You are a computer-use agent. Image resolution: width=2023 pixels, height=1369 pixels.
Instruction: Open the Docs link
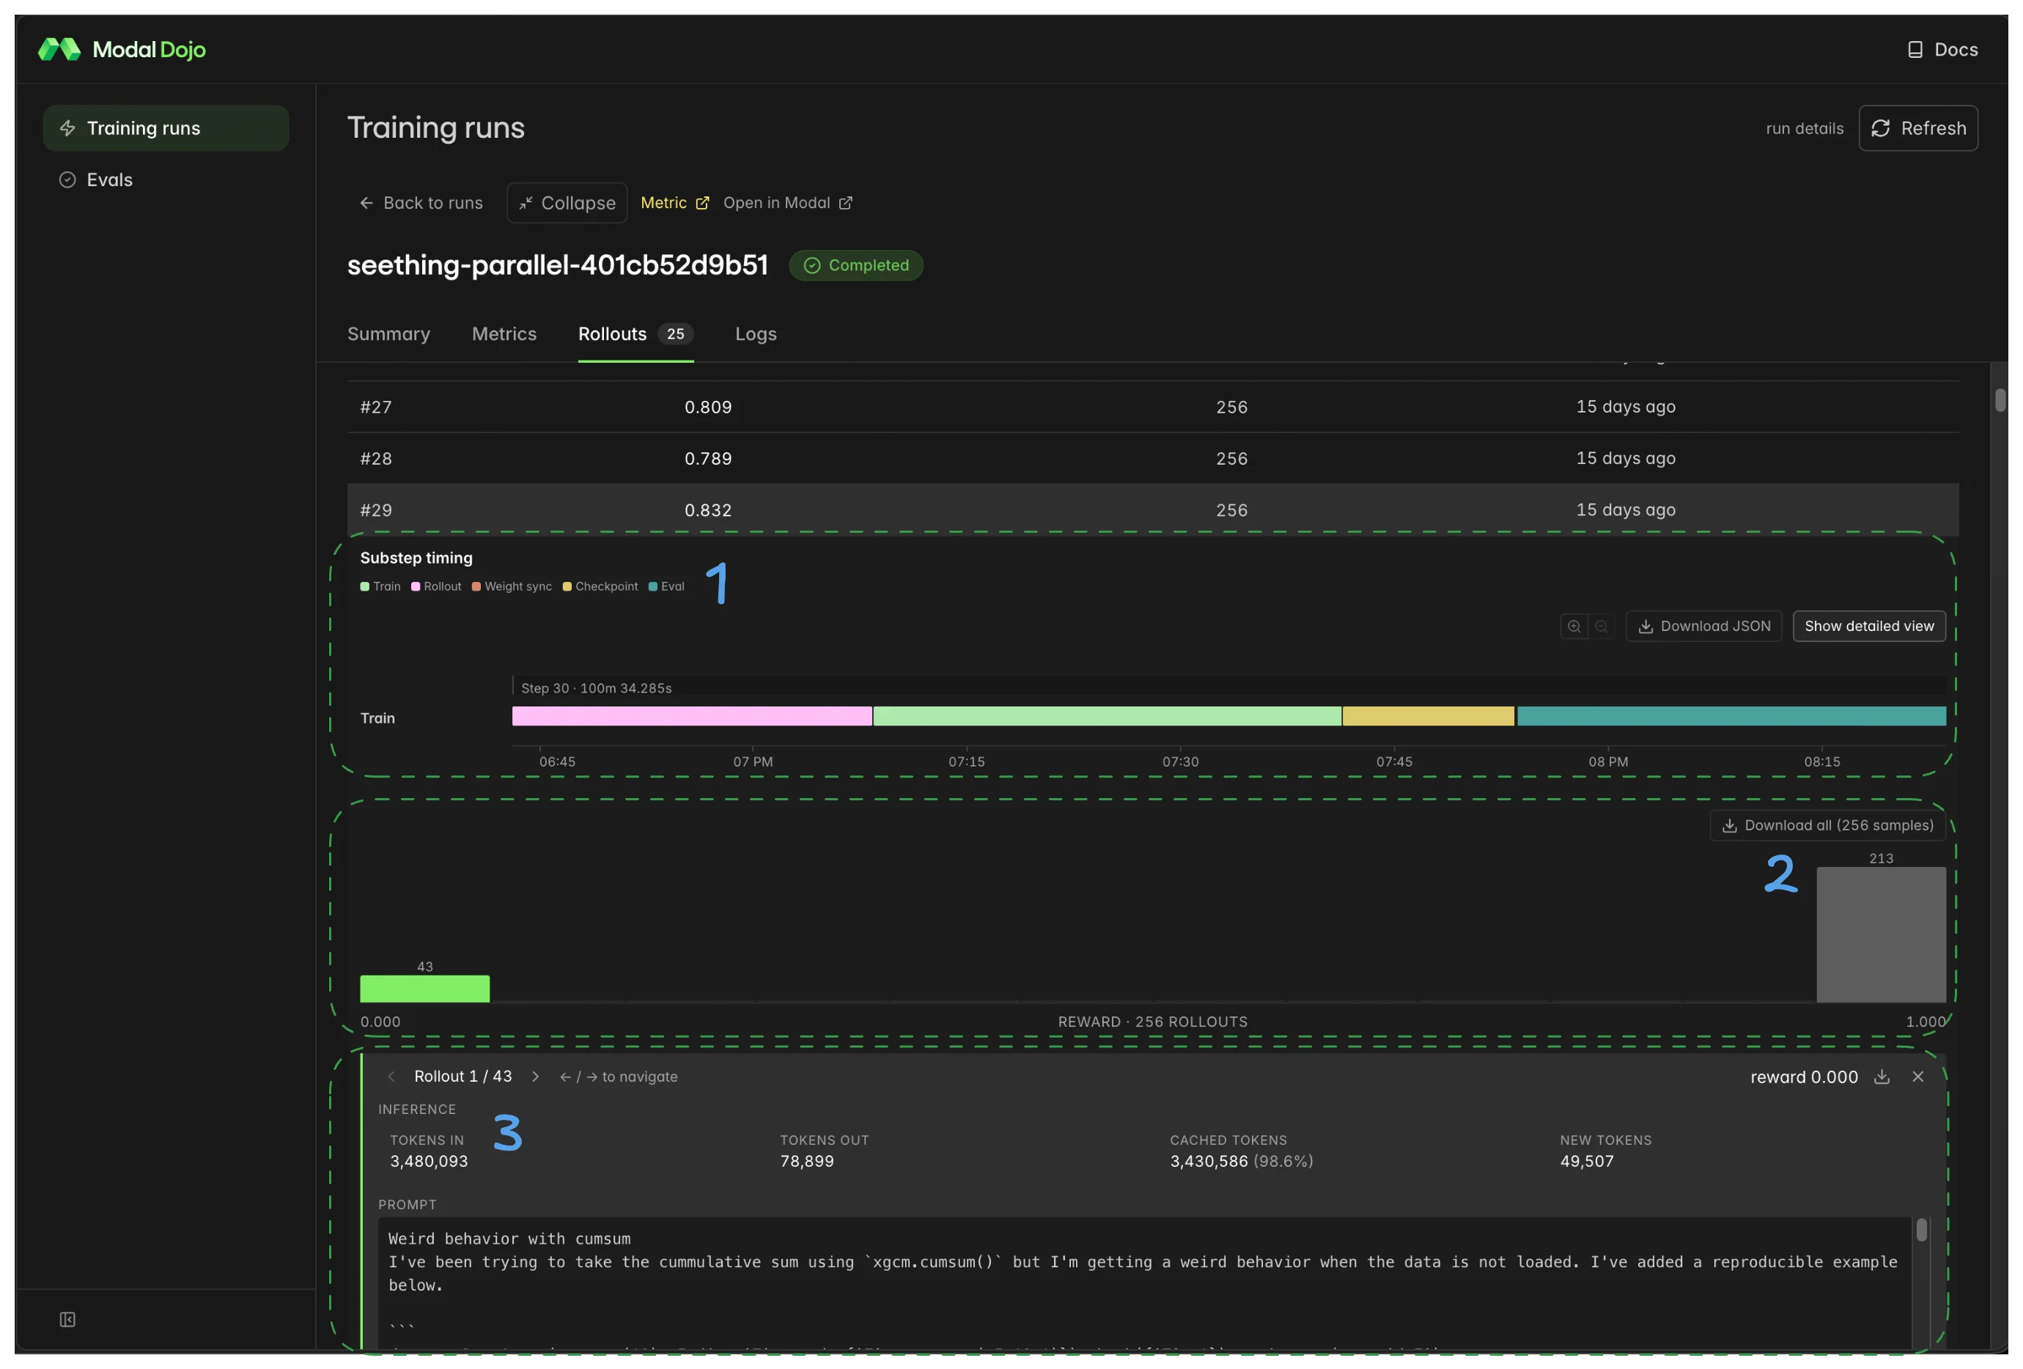[1942, 50]
